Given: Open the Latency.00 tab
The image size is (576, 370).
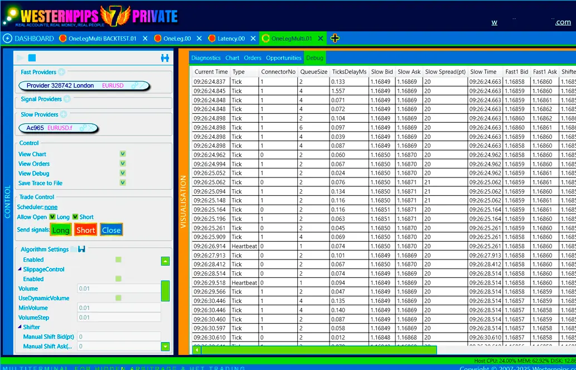Looking at the screenshot, I should [x=231, y=39].
